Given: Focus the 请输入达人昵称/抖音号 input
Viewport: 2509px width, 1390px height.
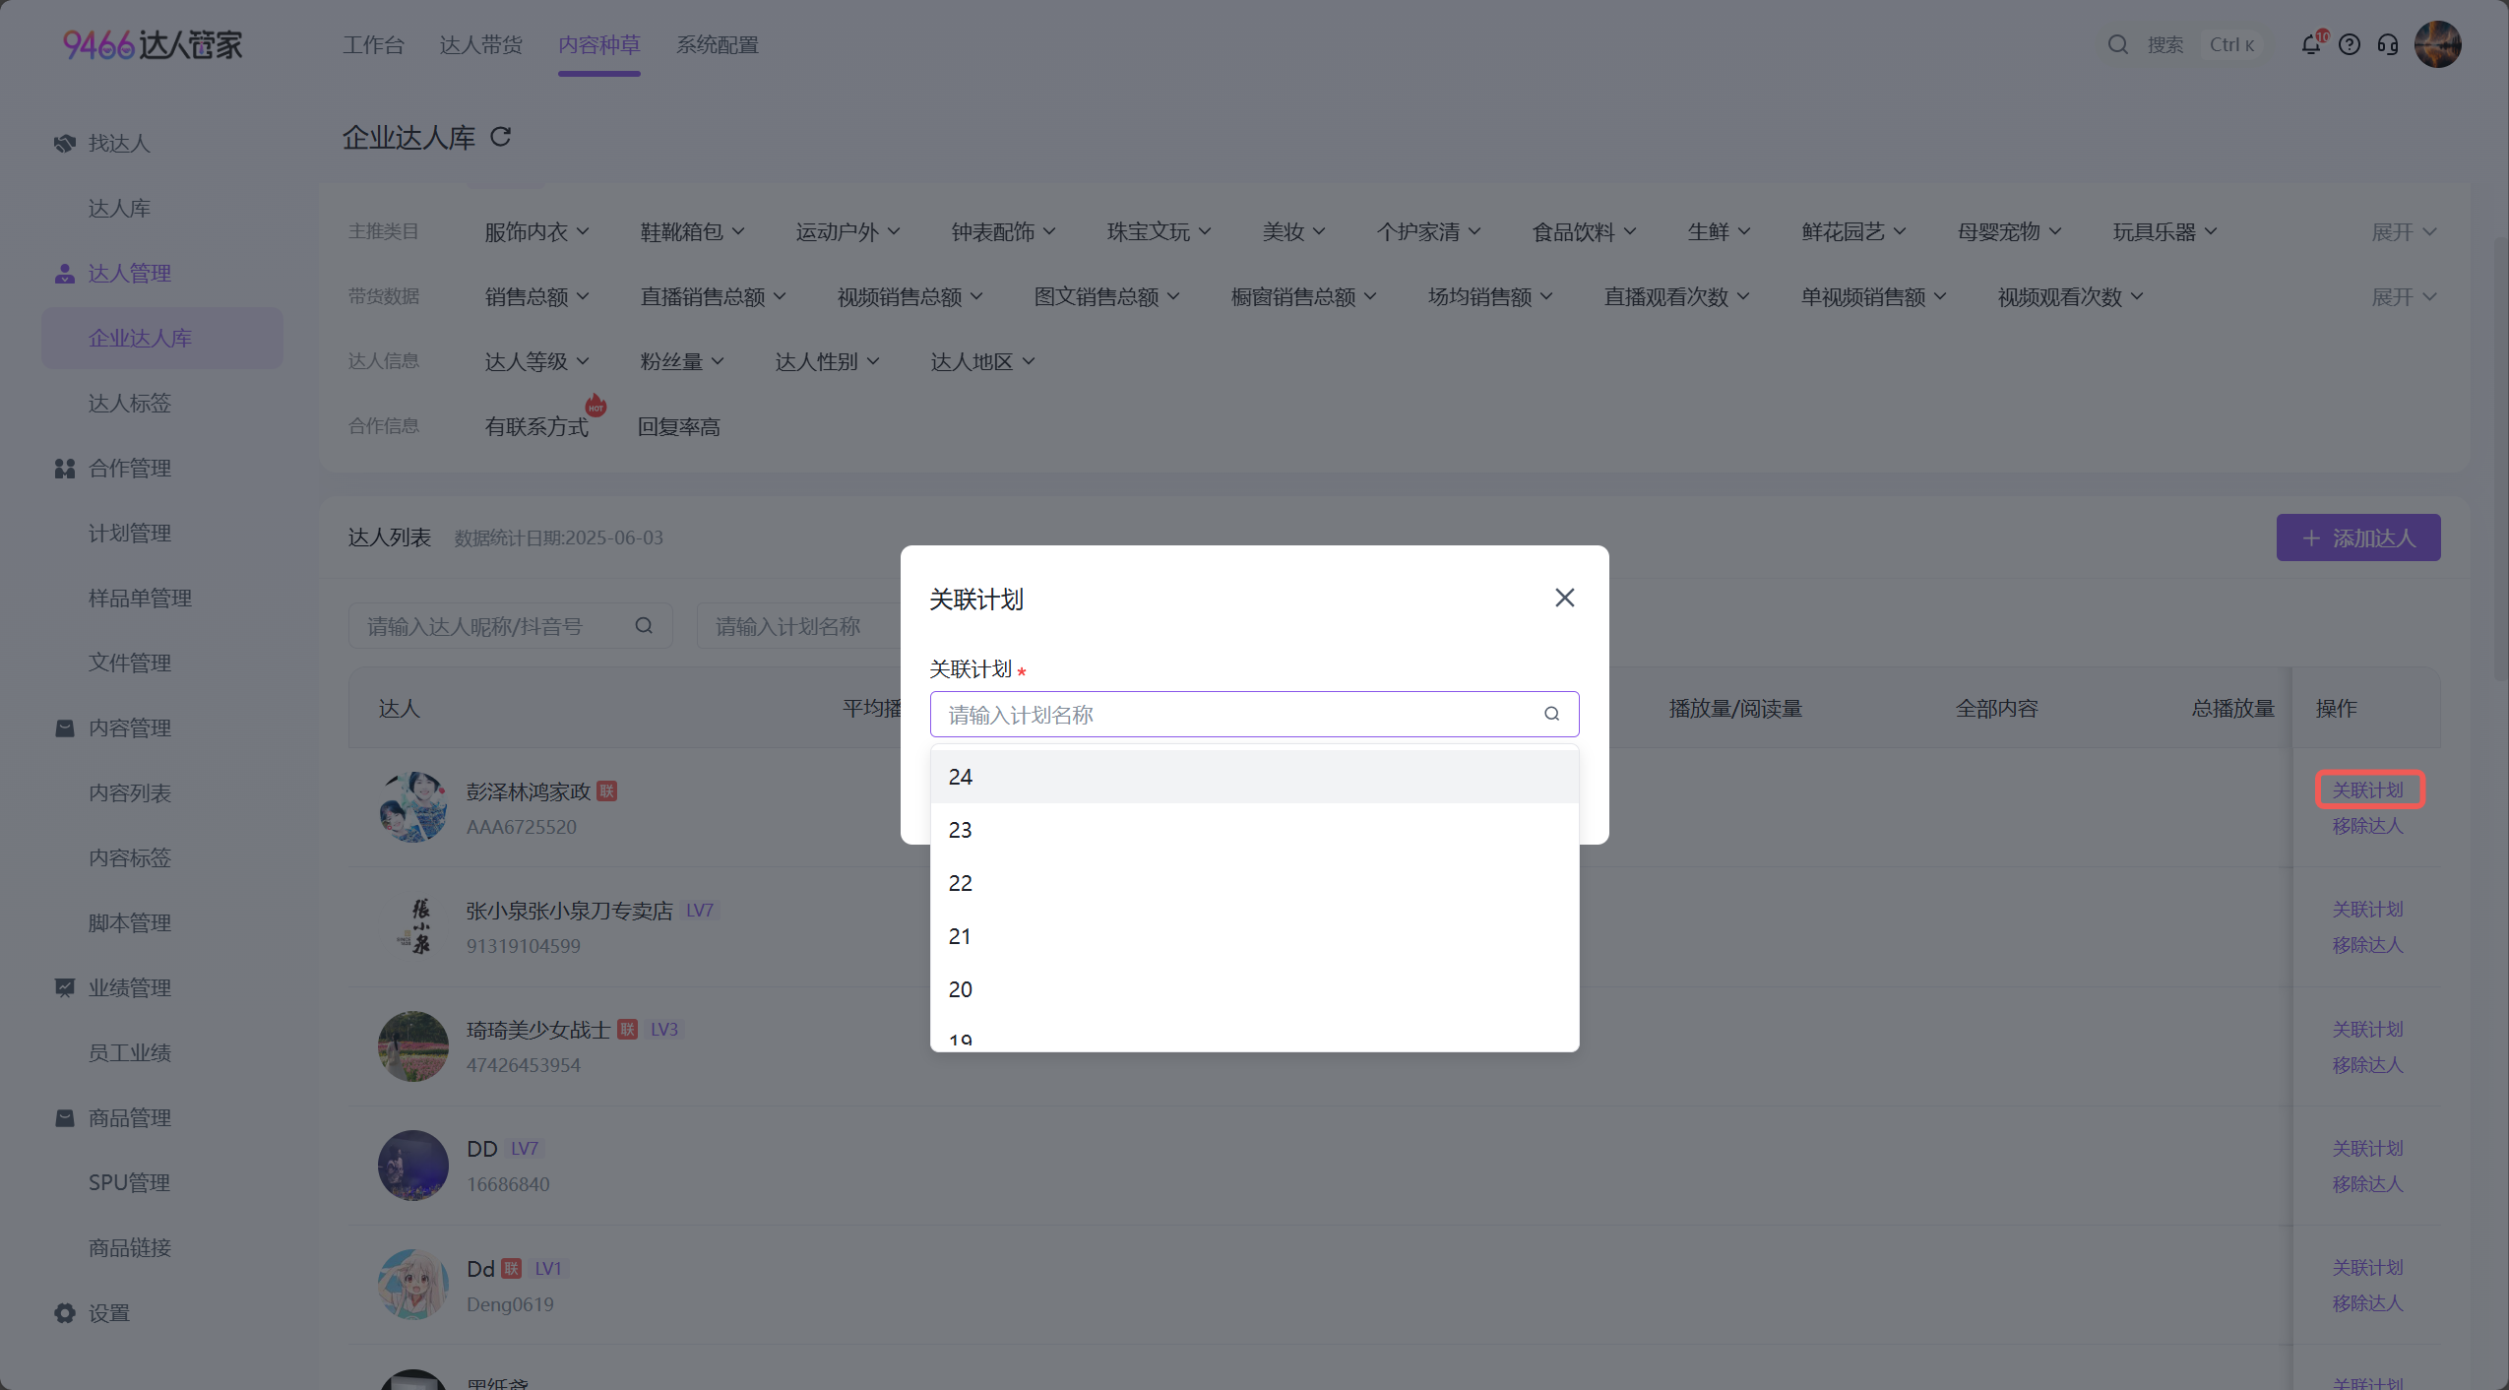Looking at the screenshot, I should coord(510,625).
